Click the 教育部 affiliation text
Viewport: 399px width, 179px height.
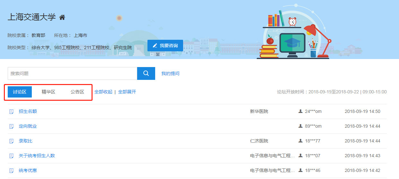pyautogui.click(x=38, y=35)
